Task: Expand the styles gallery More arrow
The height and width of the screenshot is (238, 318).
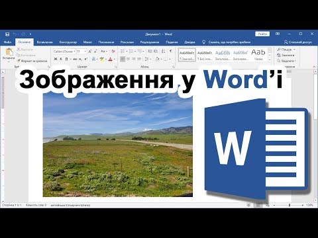Action: [270, 59]
